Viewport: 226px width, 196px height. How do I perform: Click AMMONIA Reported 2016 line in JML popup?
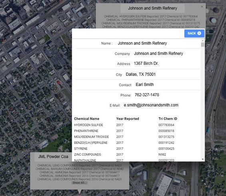pyautogui.click(x=80, y=176)
